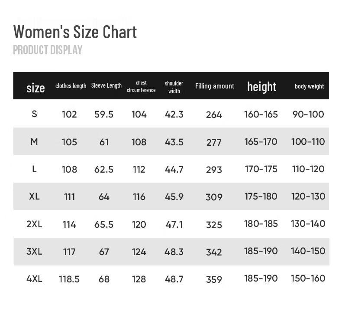342x321 pixels.
Task: Click the 47.1 shoulder width value
Action: 174,224
